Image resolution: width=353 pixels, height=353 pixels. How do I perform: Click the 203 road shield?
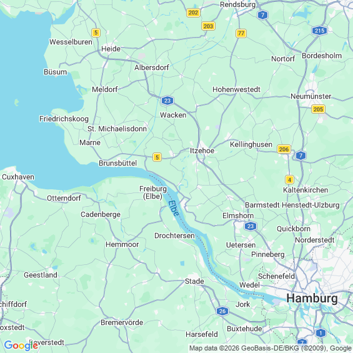[208, 26]
